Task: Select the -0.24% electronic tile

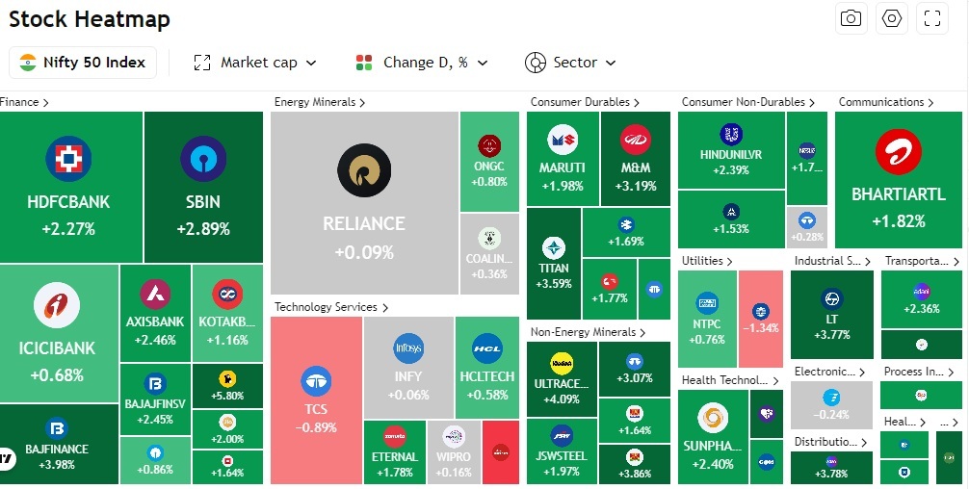Action: [831, 405]
